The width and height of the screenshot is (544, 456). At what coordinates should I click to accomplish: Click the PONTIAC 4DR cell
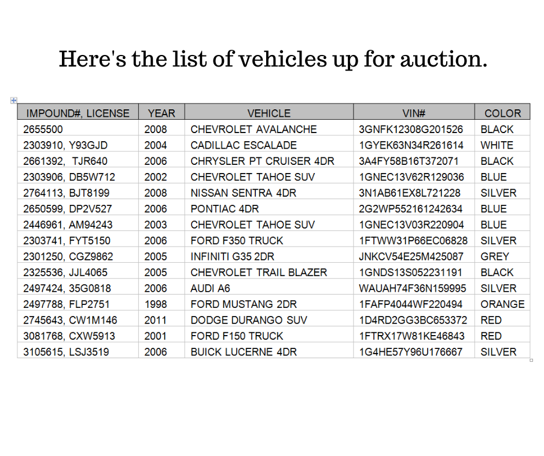[x=269, y=209]
